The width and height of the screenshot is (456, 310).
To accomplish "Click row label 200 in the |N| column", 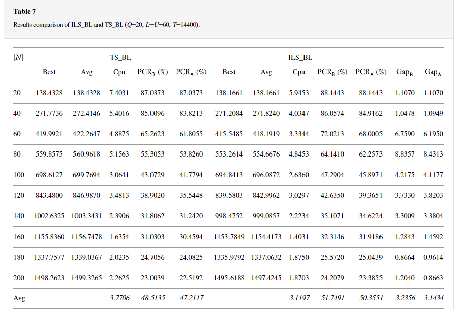I will [x=19, y=278].
